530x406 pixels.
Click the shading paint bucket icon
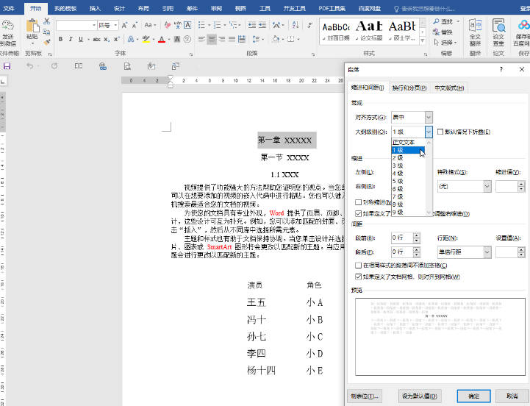coord(276,39)
